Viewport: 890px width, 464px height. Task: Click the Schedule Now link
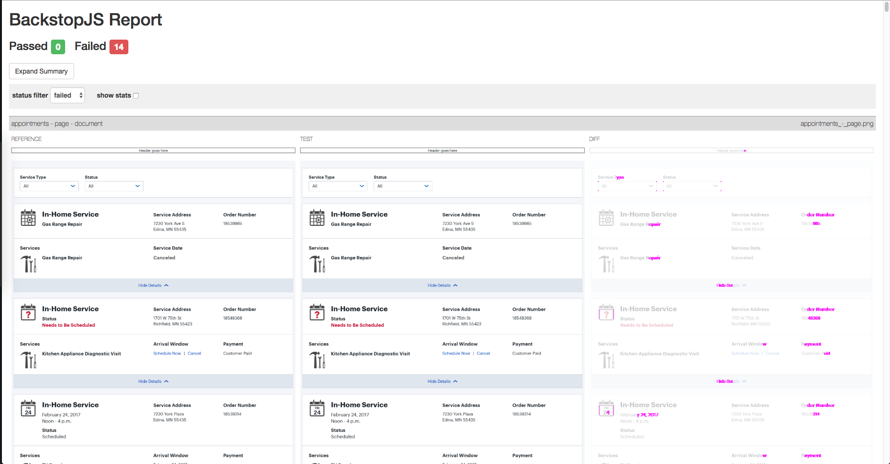(167, 353)
